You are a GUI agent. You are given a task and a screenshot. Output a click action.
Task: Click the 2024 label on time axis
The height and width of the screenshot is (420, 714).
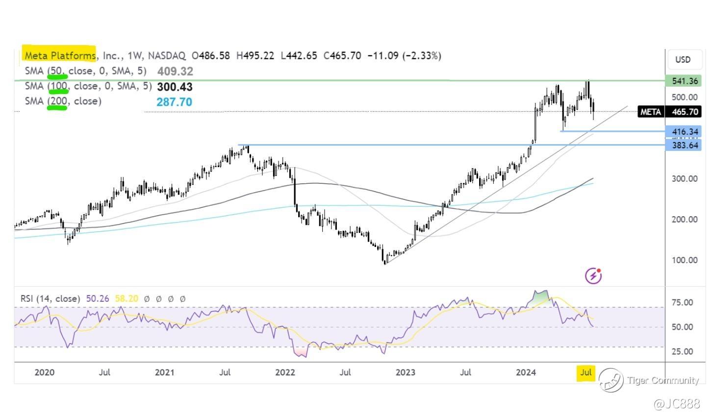click(x=526, y=372)
